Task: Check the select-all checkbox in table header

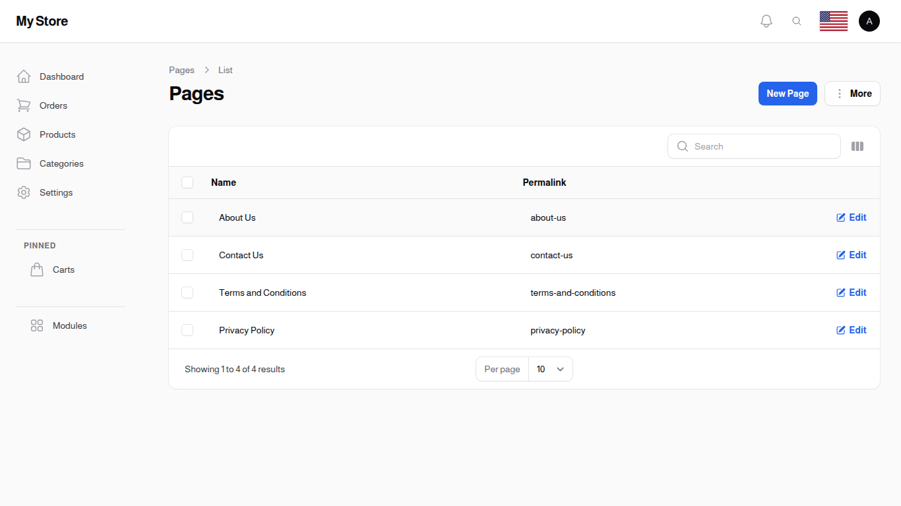Action: pyautogui.click(x=187, y=183)
